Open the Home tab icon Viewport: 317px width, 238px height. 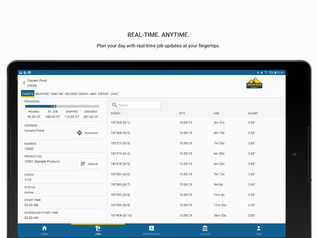coord(44,228)
